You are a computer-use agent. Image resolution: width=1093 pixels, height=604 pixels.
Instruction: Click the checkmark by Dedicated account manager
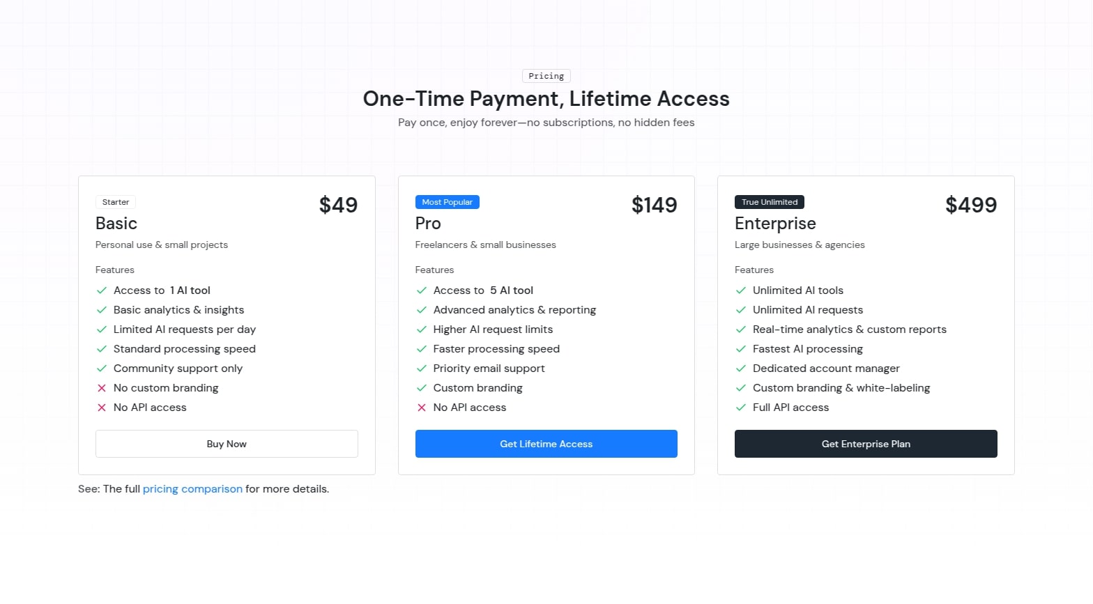[x=741, y=369]
